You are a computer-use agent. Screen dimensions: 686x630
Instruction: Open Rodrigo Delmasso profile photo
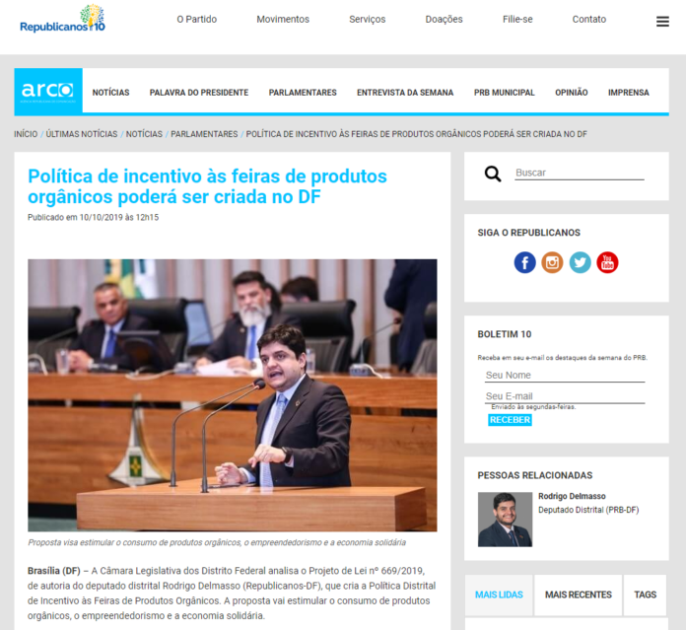coord(505,520)
